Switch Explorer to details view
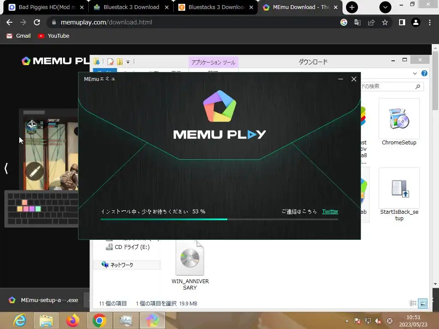 click(413, 303)
